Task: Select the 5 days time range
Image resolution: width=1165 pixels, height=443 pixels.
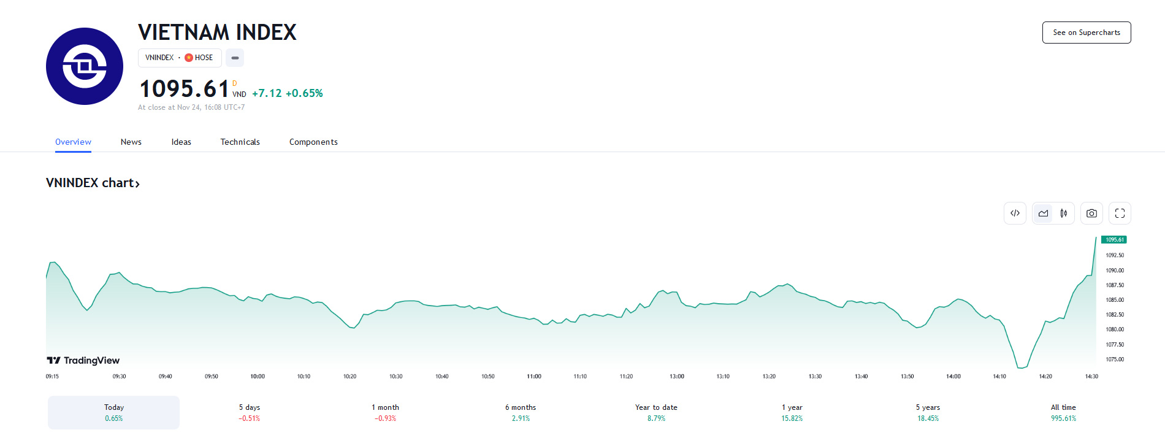Action: 250,412
